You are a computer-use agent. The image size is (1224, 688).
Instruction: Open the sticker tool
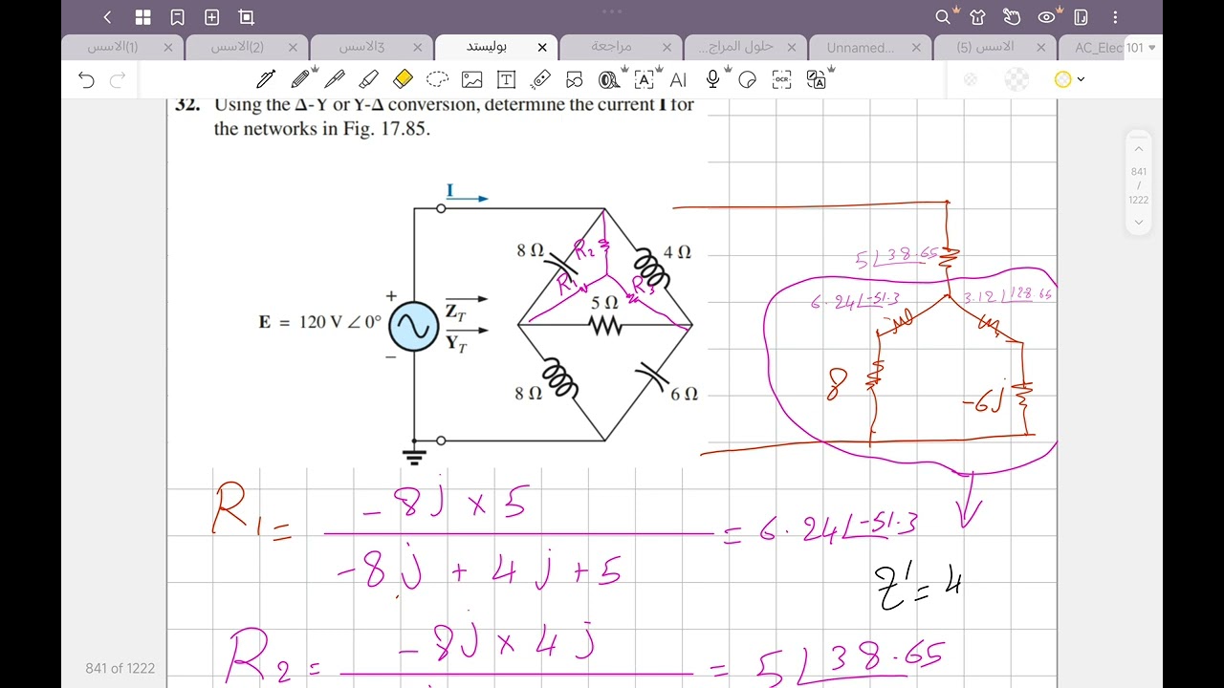pyautogui.click(x=748, y=79)
